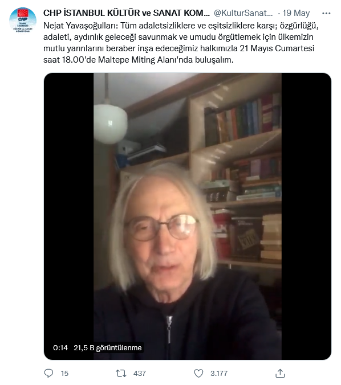Click the share upload icon
The image size is (341, 385).
pyautogui.click(x=280, y=373)
